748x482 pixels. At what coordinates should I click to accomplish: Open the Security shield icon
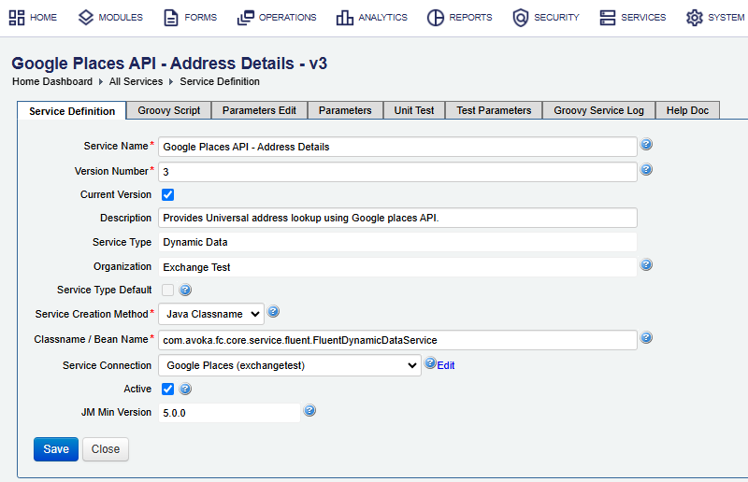[521, 18]
